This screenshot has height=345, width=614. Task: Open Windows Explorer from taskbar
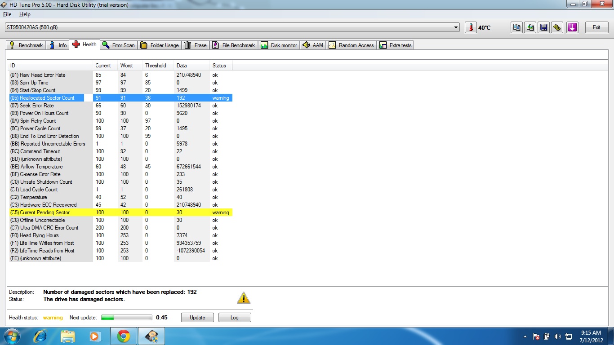(x=68, y=336)
